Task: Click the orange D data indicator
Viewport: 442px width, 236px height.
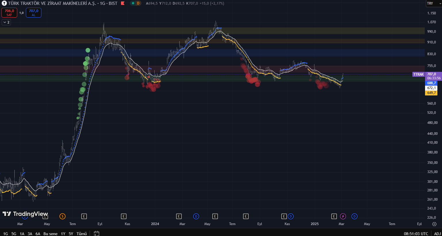Action: tap(138, 3)
